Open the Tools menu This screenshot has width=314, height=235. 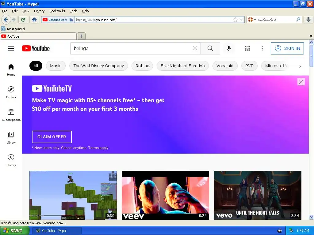74,11
